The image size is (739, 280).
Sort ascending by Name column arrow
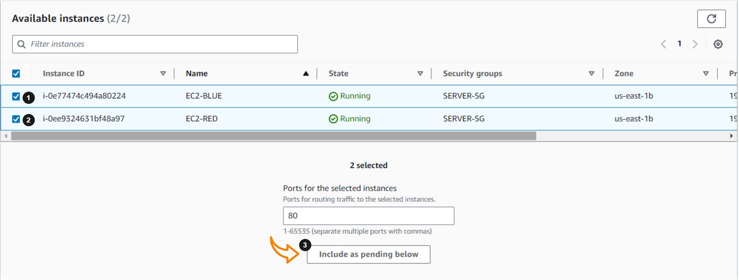(306, 73)
